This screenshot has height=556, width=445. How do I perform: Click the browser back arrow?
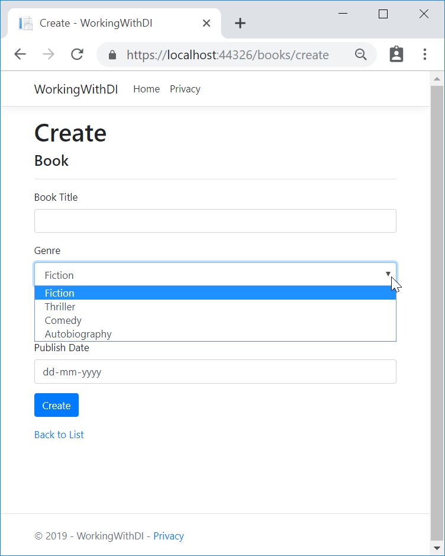tap(20, 54)
